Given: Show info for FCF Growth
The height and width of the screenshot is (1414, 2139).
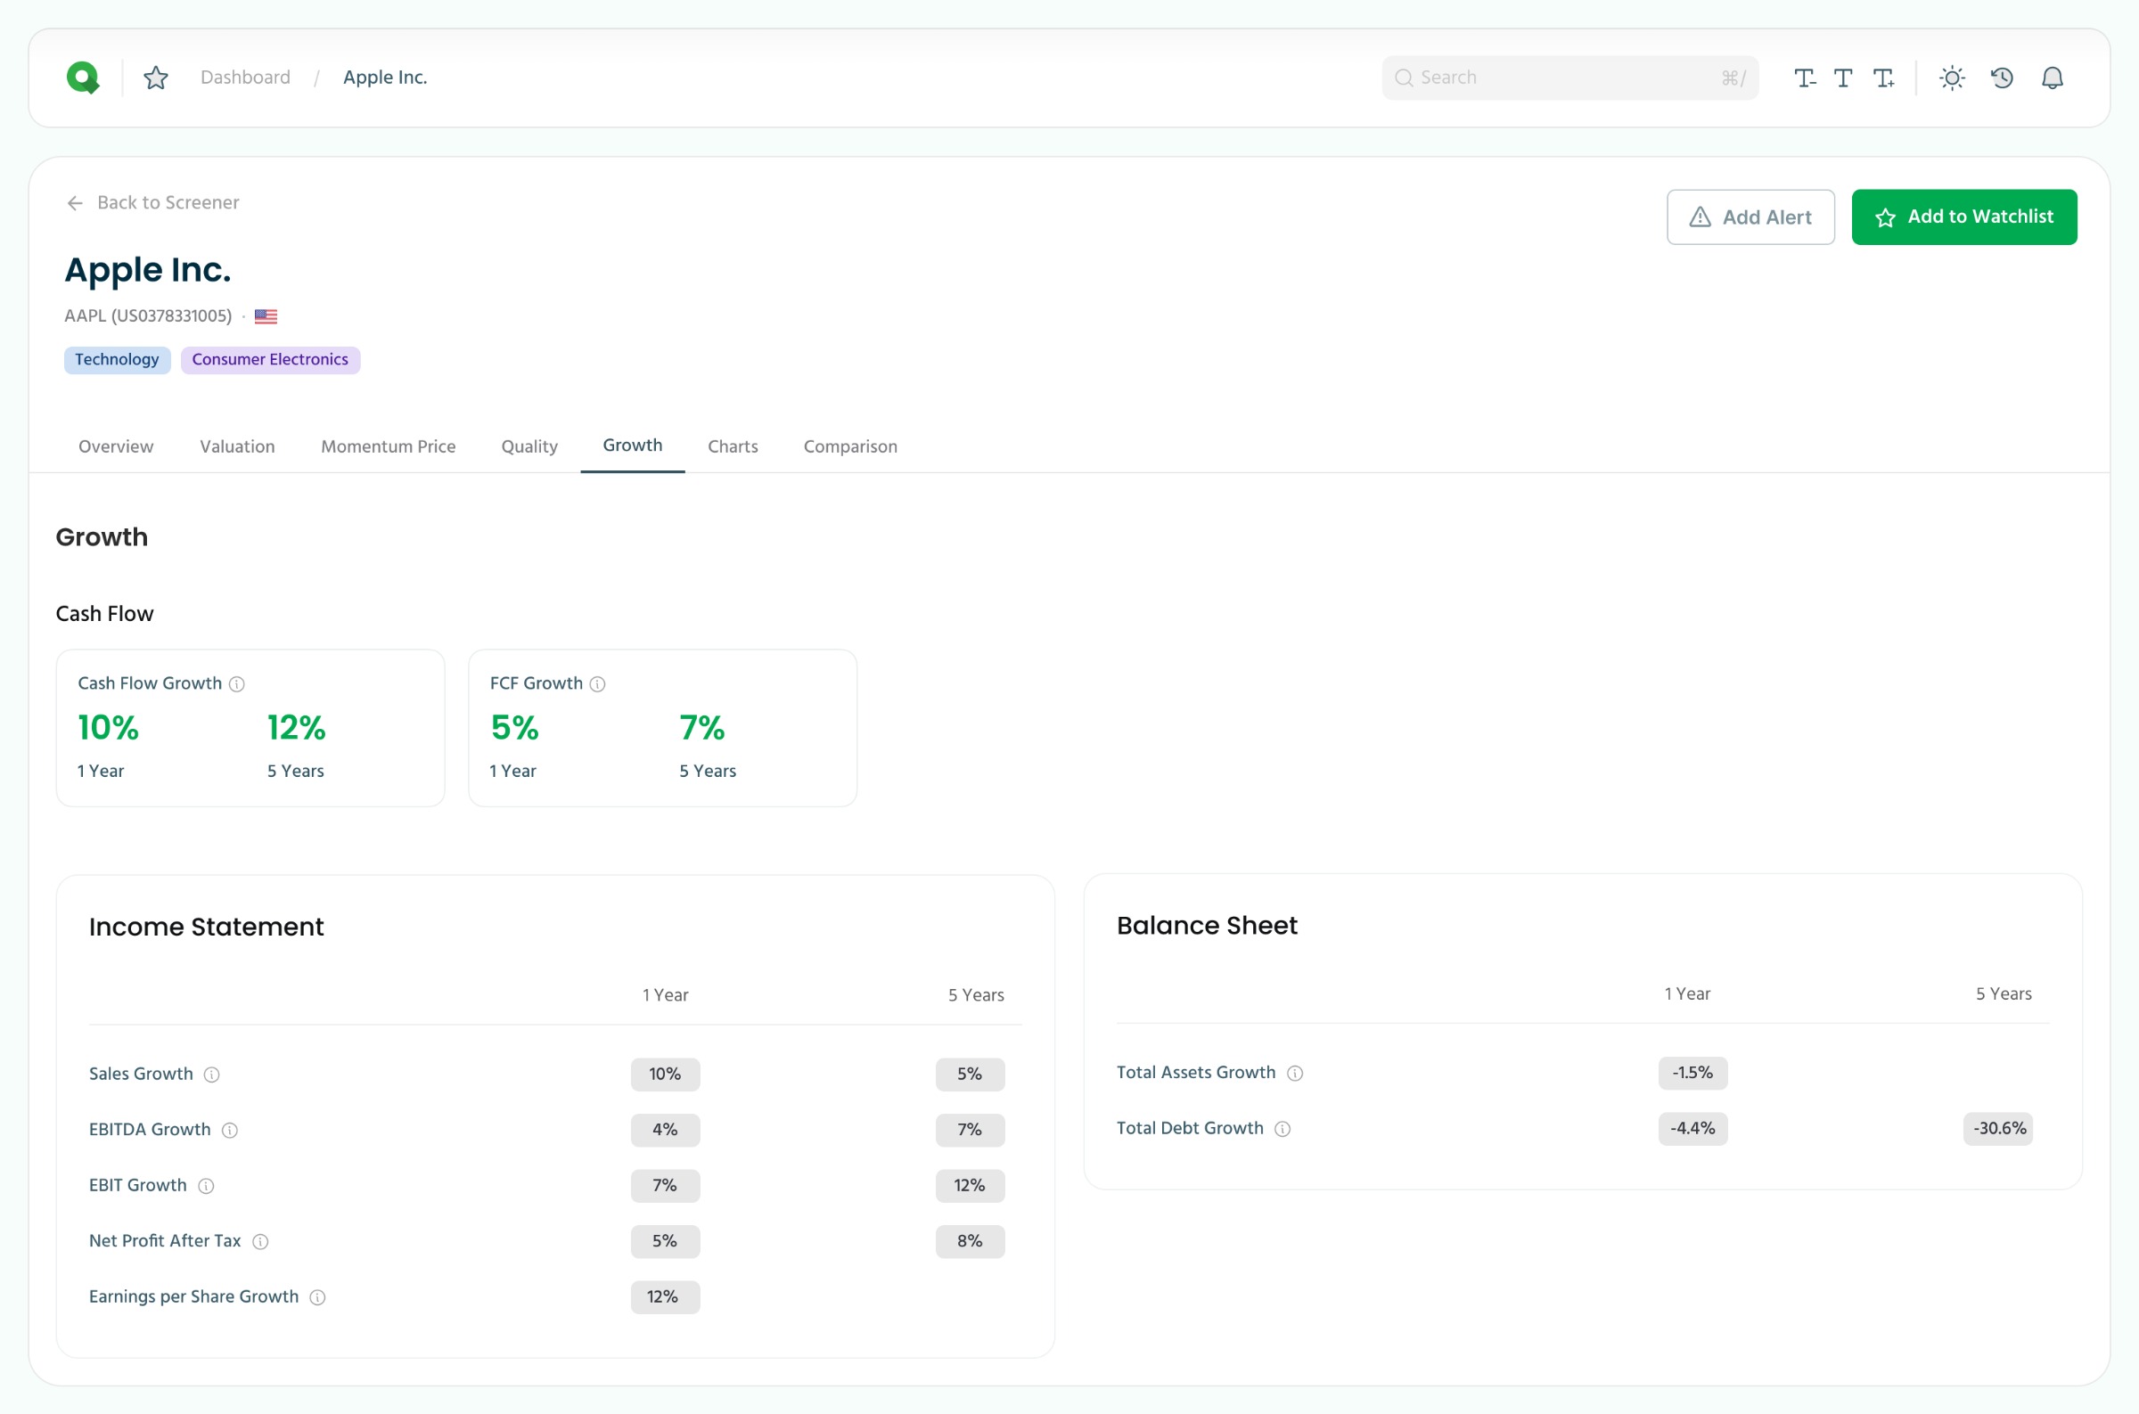Looking at the screenshot, I should 598,684.
